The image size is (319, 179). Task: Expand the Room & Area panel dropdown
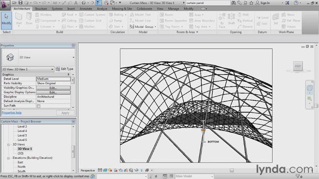(x=197, y=32)
